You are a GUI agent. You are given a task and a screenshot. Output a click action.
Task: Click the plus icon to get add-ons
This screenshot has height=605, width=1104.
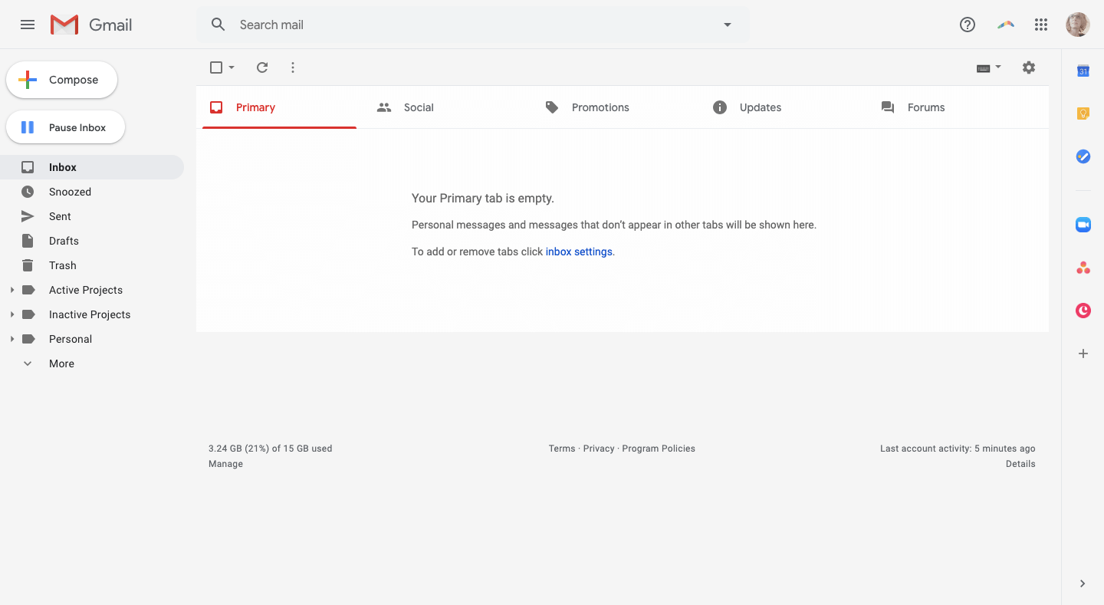coord(1083,353)
